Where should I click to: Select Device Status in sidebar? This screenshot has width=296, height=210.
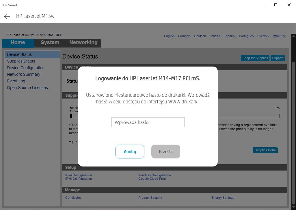32,54
